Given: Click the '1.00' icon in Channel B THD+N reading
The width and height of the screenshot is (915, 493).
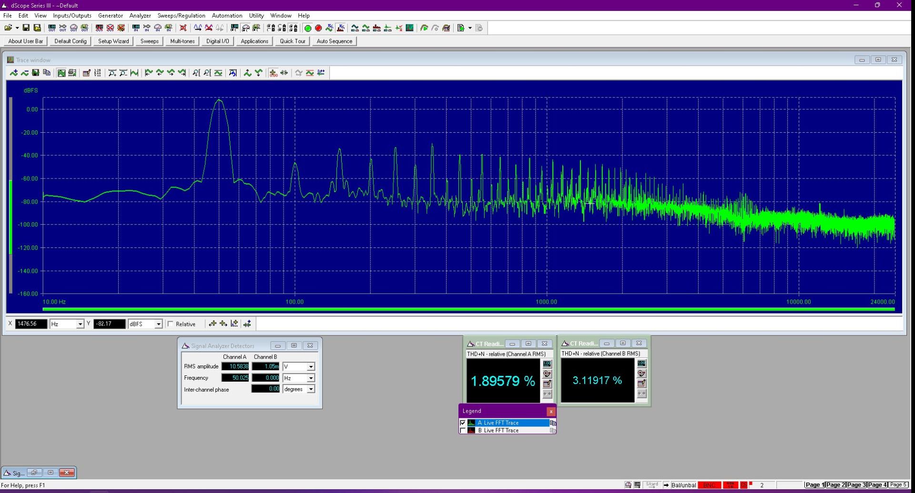Looking at the screenshot, I should coord(641,364).
